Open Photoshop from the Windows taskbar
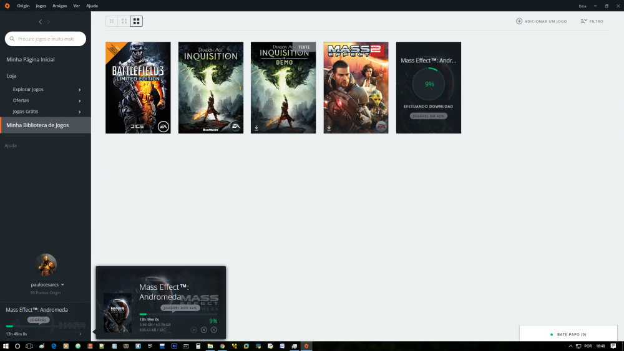 pos(175,345)
